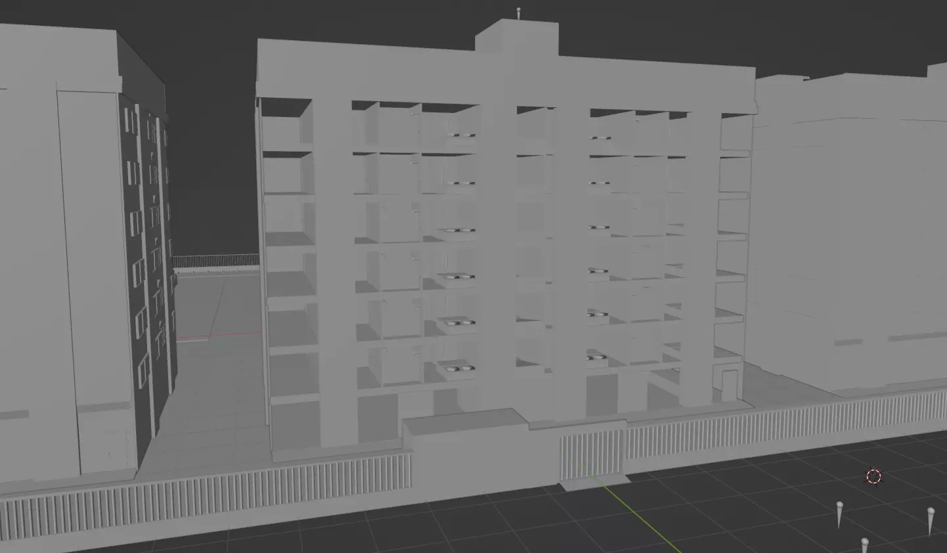947x553 pixels.
Task: Select the rooftop stairwell block on central building
Action: click(x=517, y=38)
